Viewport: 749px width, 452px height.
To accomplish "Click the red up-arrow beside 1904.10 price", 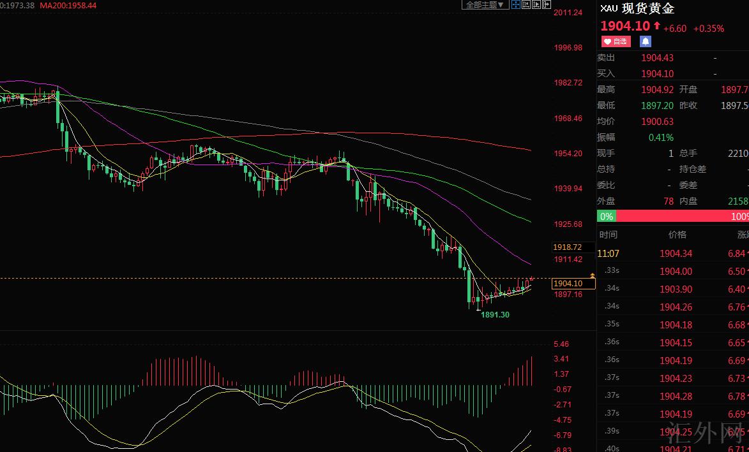I will (x=656, y=26).
